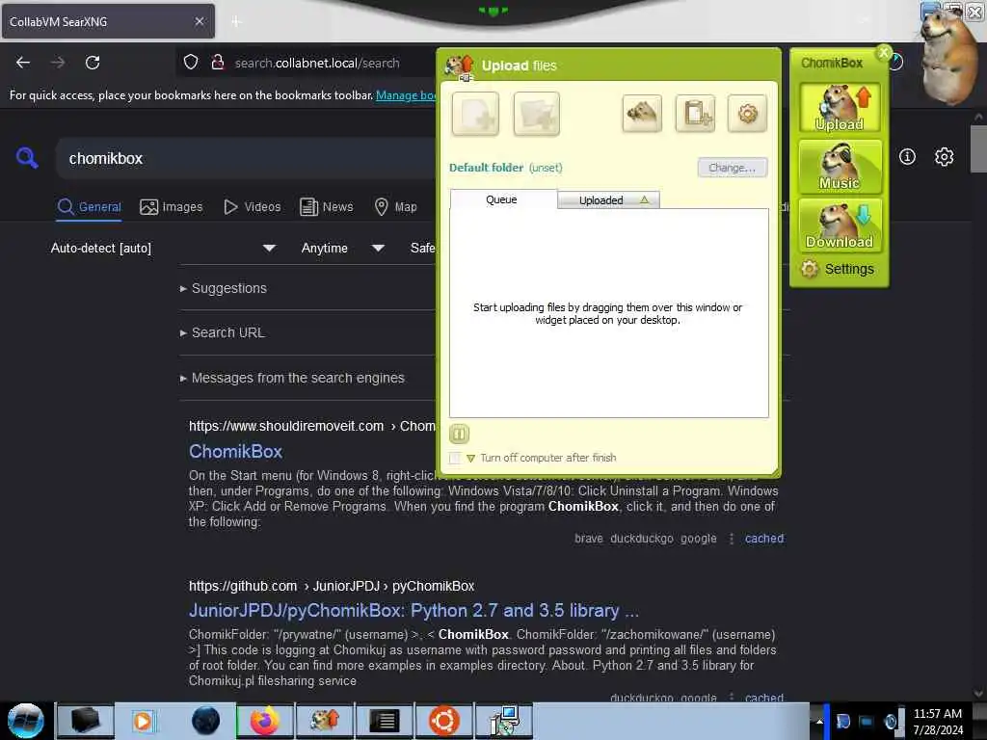Expand the green triangle by Turn off computer
The image size is (987, 740).
(x=470, y=458)
